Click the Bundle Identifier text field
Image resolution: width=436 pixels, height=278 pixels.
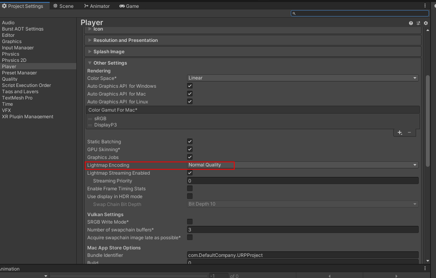coord(303,255)
